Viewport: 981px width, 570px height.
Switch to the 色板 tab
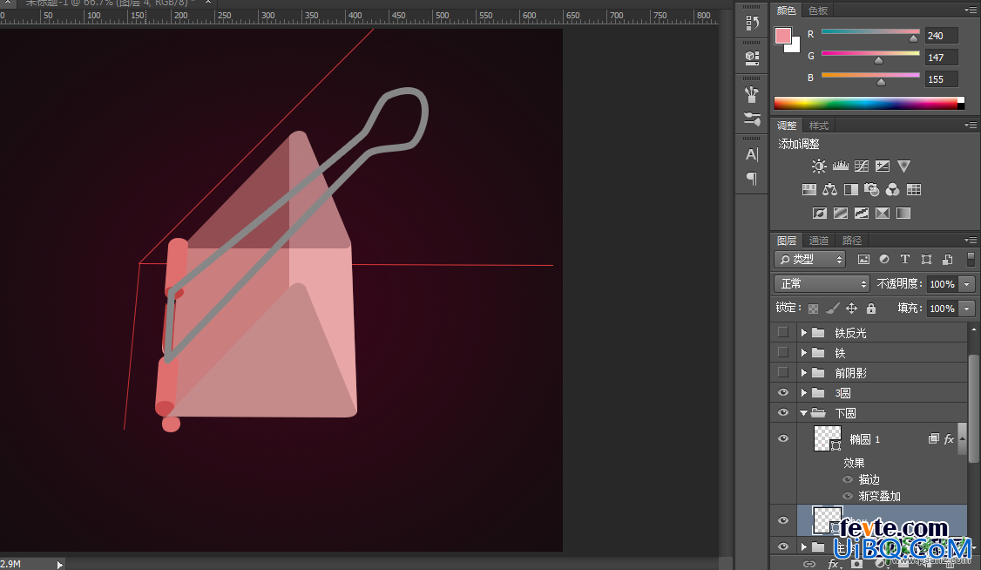(x=818, y=10)
